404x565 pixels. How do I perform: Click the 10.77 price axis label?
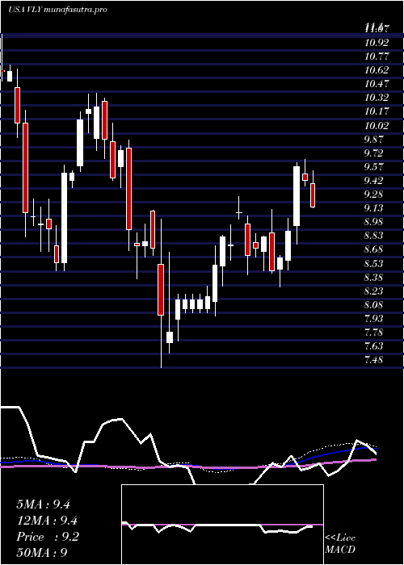click(377, 56)
